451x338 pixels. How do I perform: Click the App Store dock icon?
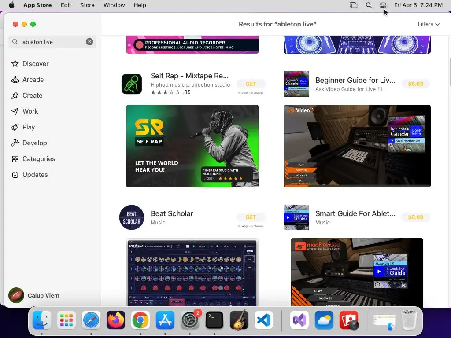(165, 320)
